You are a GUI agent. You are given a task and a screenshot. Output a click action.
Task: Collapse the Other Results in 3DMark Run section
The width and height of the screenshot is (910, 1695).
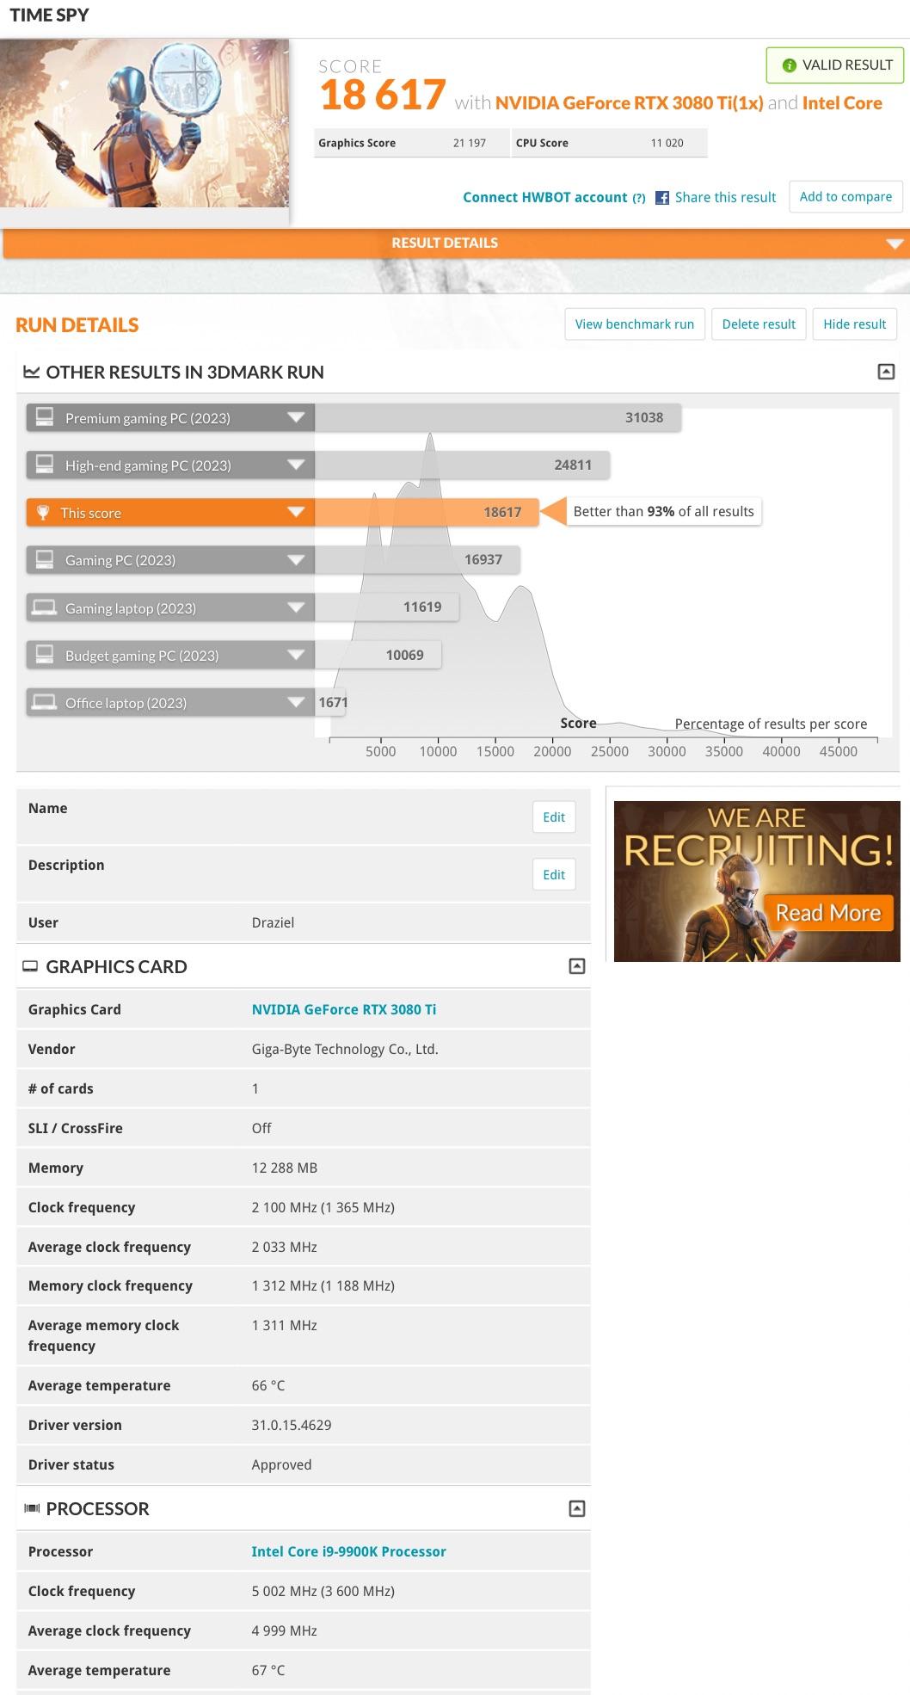886,372
